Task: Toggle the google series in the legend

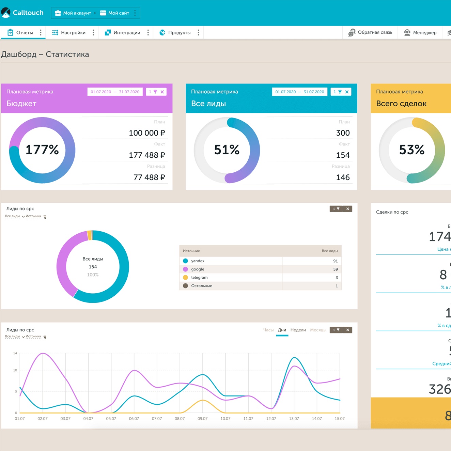Action: [186, 269]
